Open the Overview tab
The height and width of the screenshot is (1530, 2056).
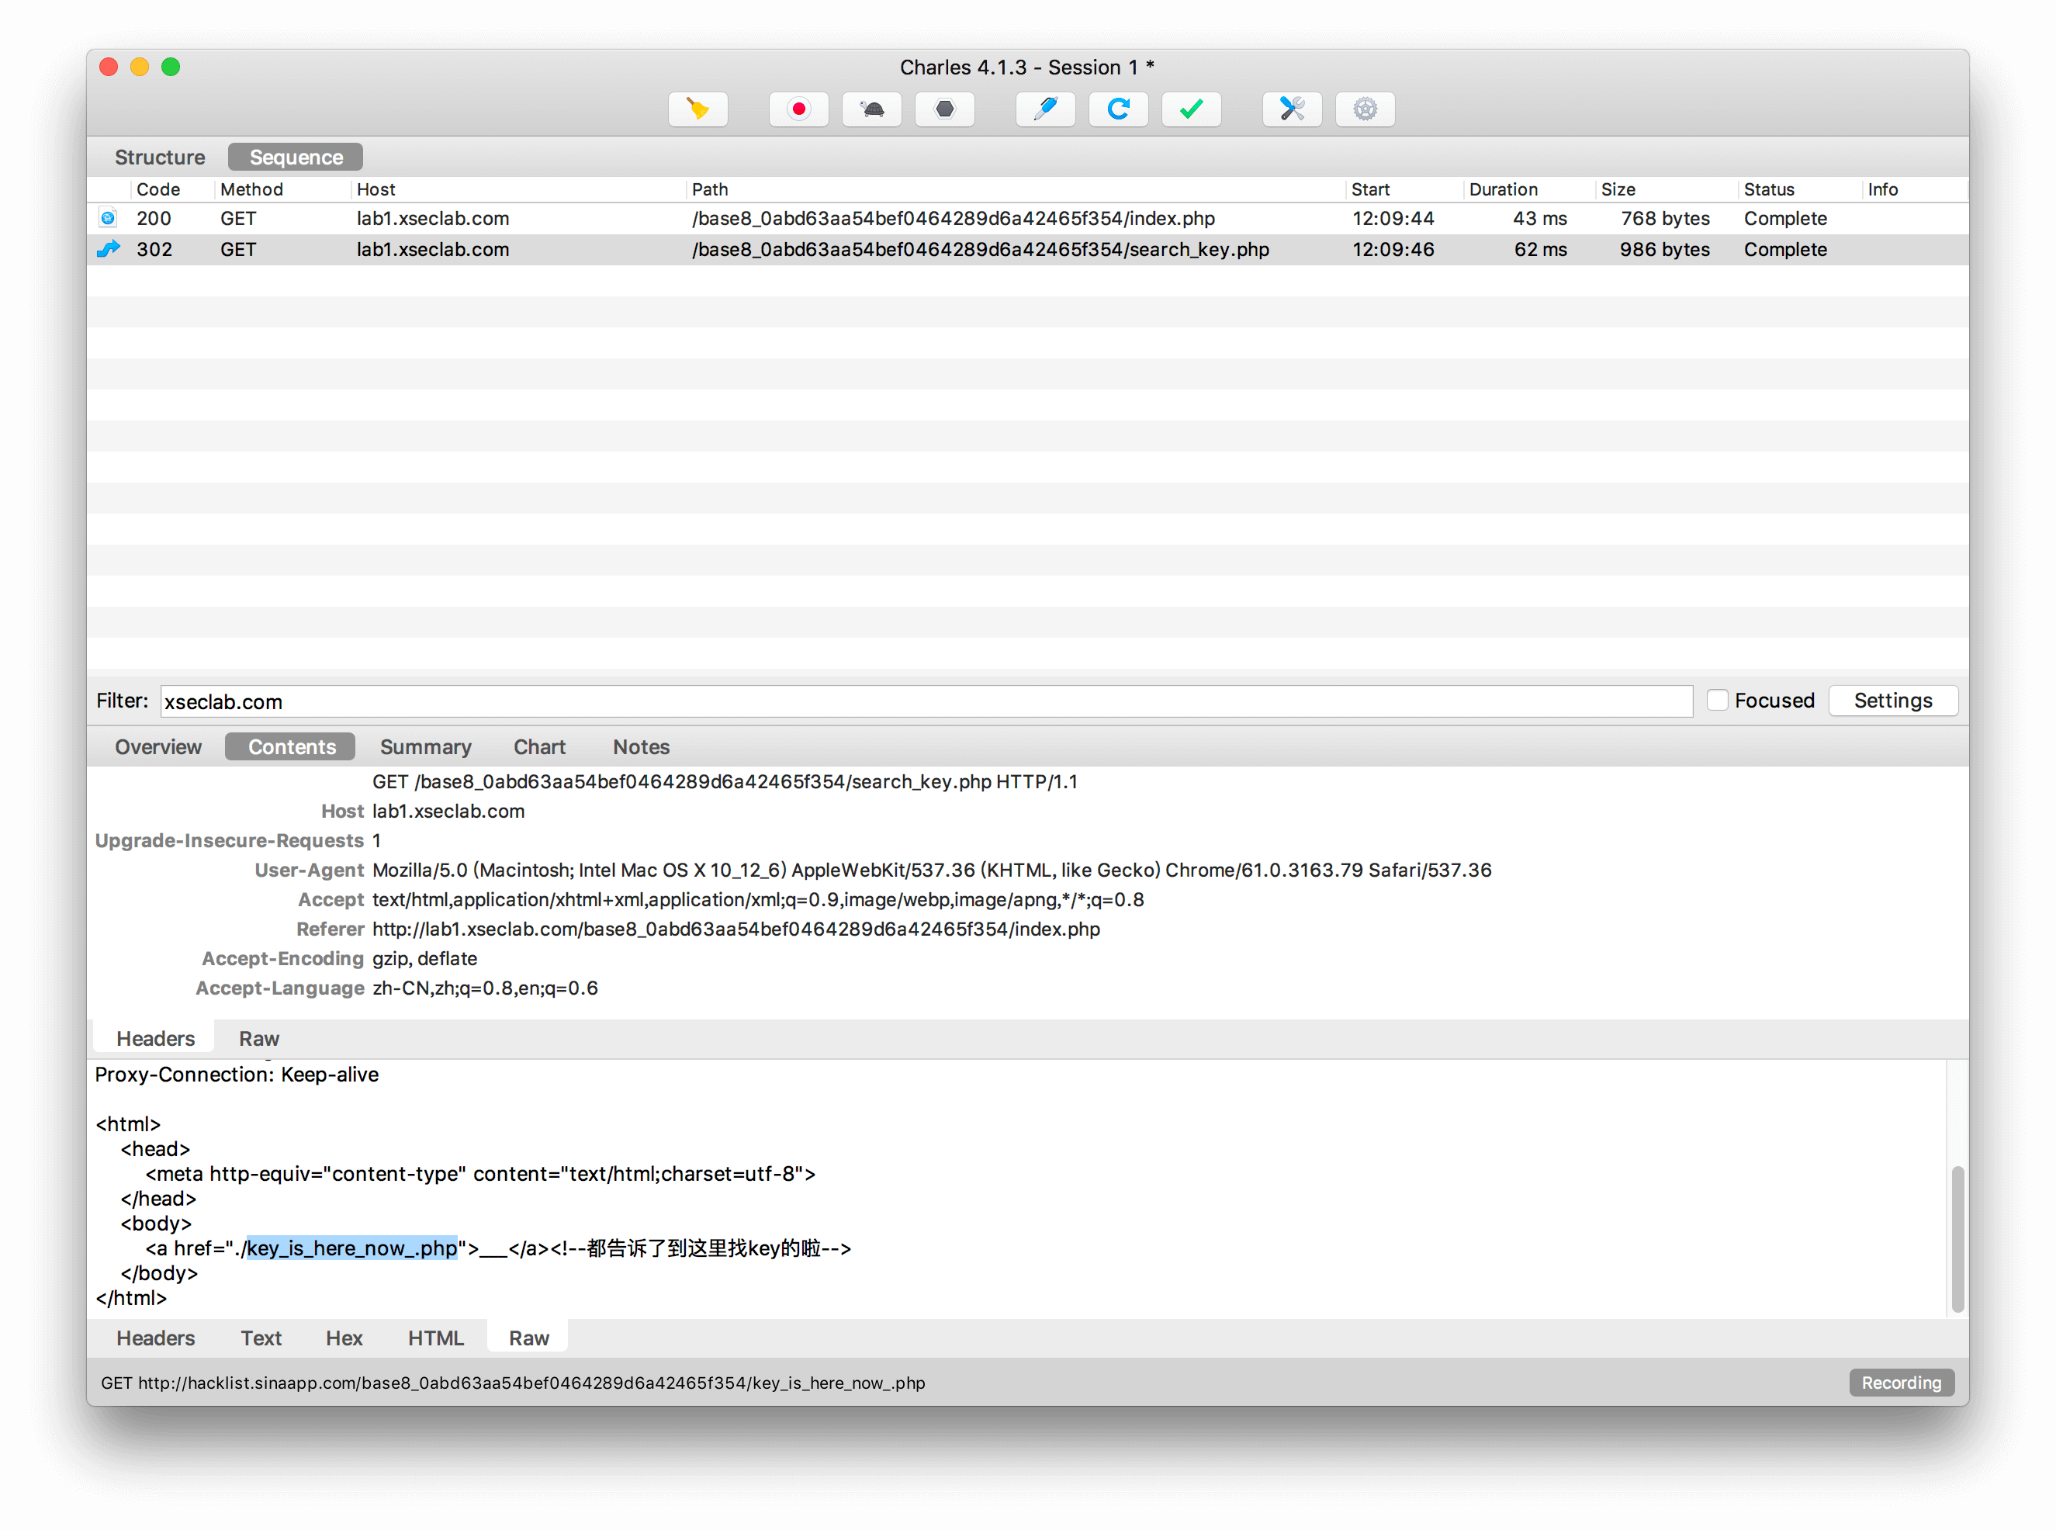[x=158, y=747]
